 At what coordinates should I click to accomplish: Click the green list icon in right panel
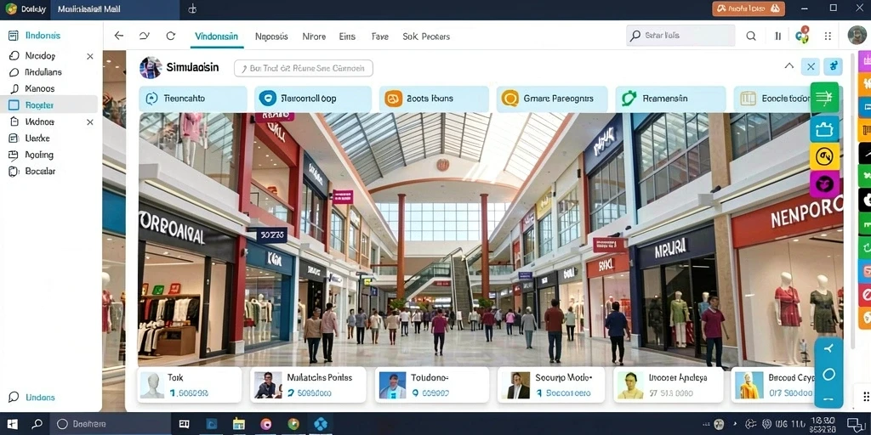pyautogui.click(x=824, y=98)
